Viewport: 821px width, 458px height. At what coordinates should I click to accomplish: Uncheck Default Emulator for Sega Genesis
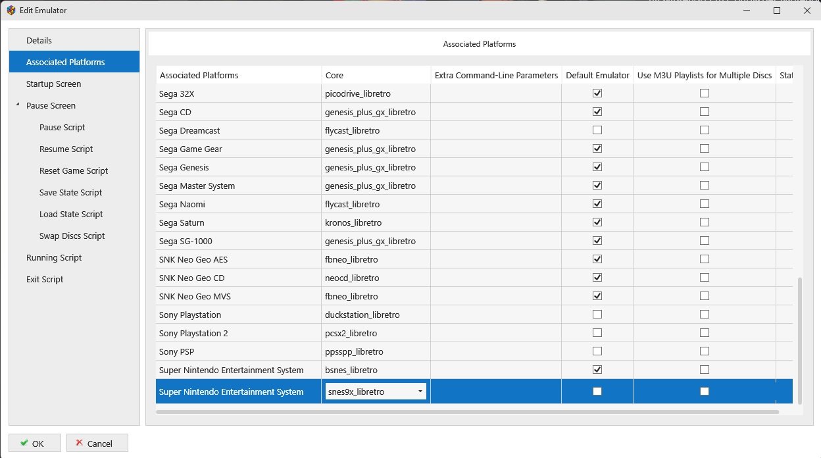coord(597,167)
